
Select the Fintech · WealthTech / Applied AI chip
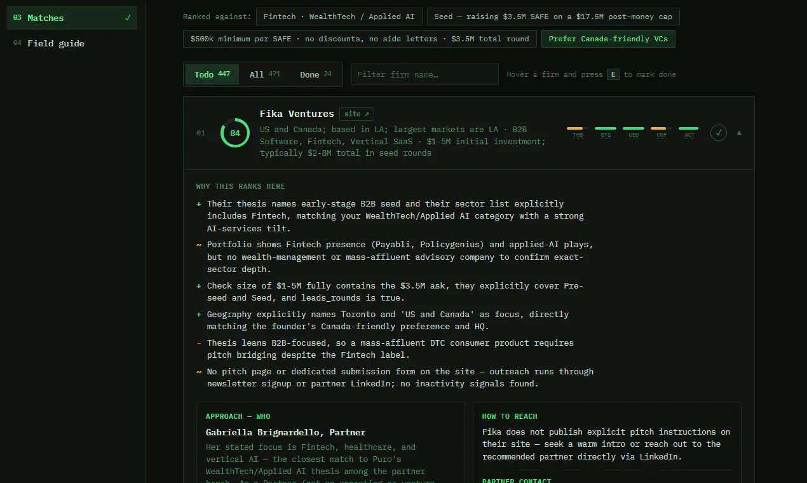click(x=339, y=17)
